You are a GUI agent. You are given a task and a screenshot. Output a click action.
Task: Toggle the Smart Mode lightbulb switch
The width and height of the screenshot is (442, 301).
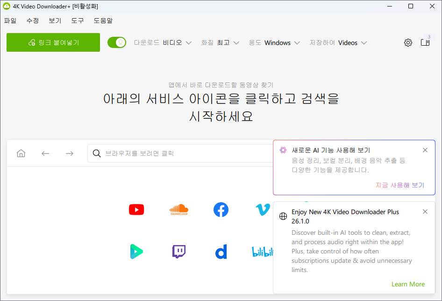tap(117, 42)
